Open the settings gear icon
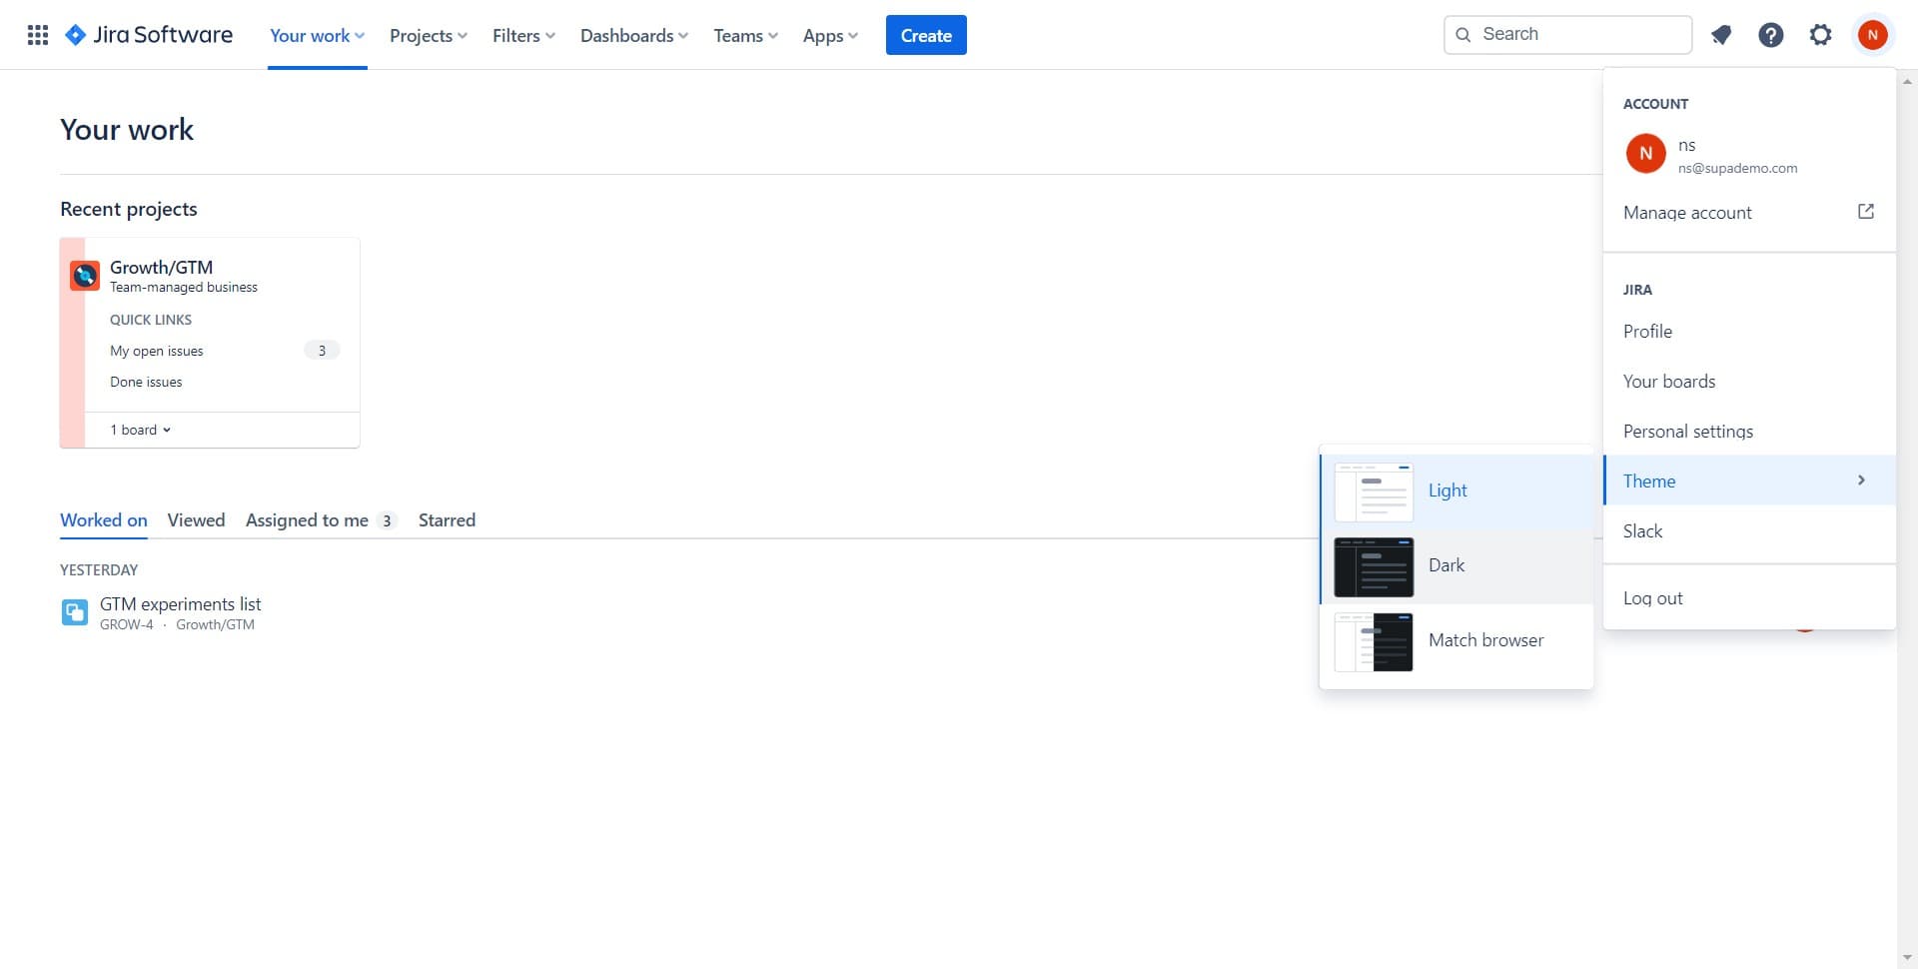This screenshot has height=969, width=1918. (1820, 35)
